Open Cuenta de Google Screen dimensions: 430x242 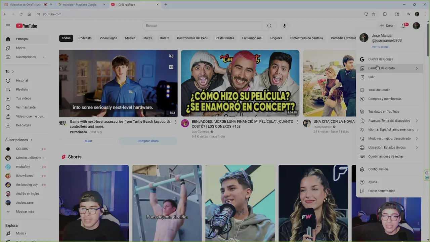coord(389,59)
